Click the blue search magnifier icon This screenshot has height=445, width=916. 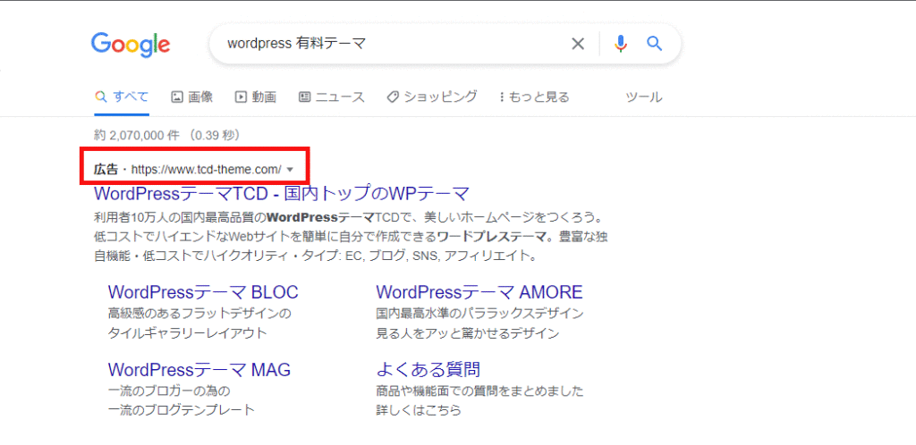coord(654,43)
